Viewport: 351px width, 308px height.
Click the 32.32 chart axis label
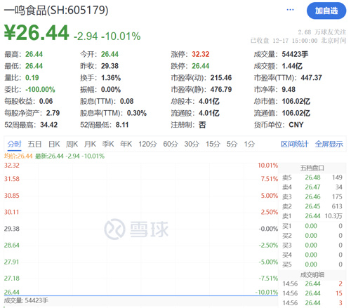pyautogui.click(x=12, y=166)
